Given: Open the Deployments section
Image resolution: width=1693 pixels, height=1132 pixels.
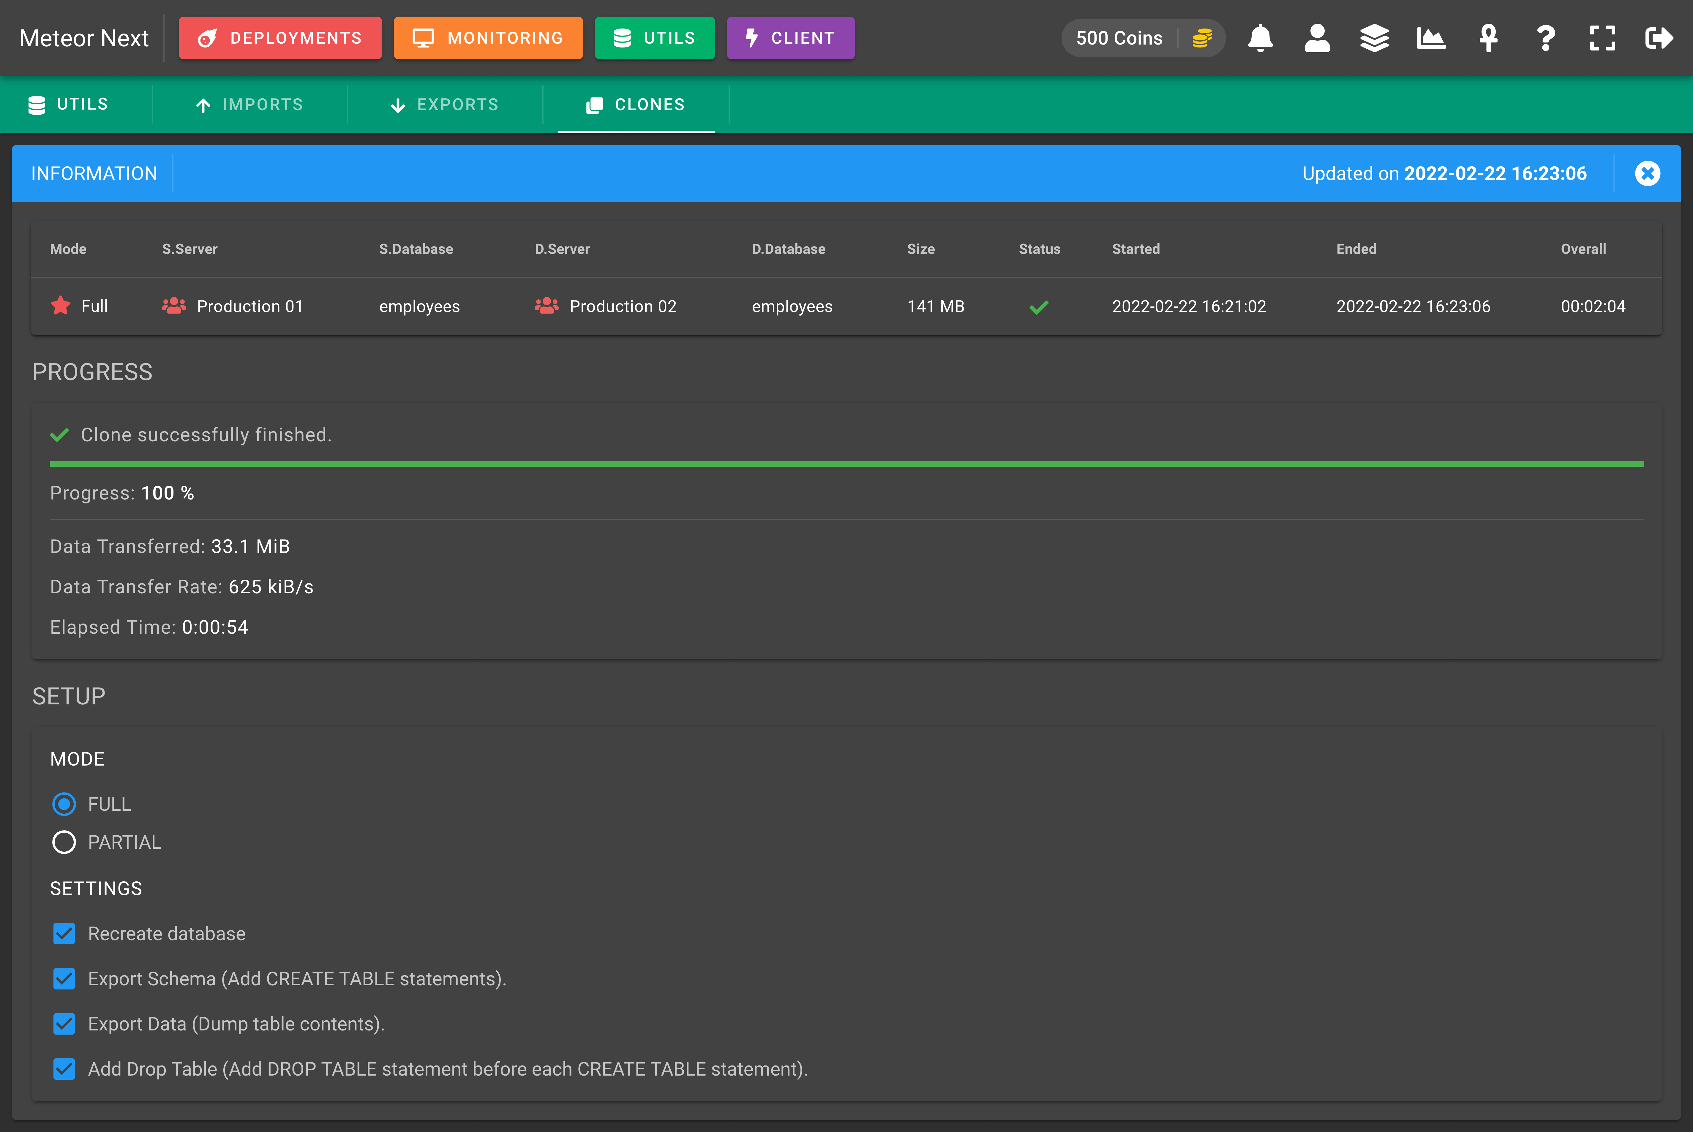Looking at the screenshot, I should [x=280, y=38].
